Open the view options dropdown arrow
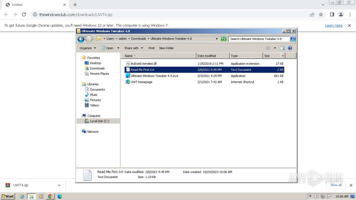The image size is (356, 200). 275,48
